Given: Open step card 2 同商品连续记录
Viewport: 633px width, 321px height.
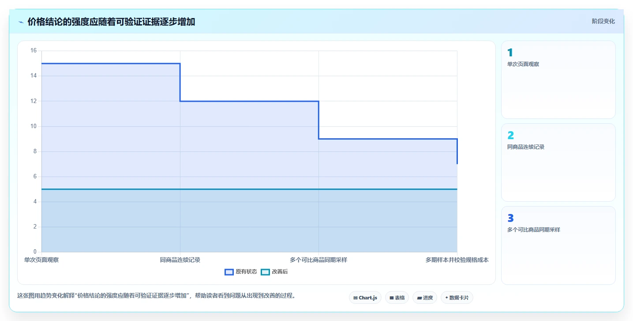Looking at the screenshot, I should tap(558, 162).
